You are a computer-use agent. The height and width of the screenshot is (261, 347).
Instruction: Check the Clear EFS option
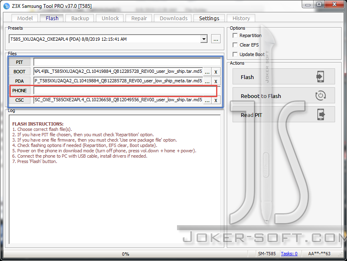(x=235, y=45)
